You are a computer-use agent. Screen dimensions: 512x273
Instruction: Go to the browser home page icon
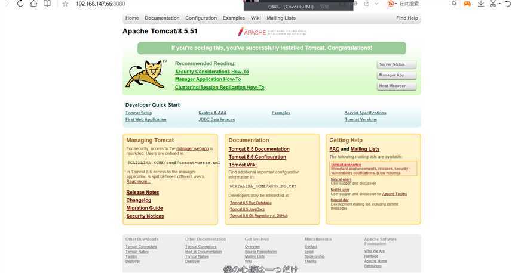pos(33,4)
